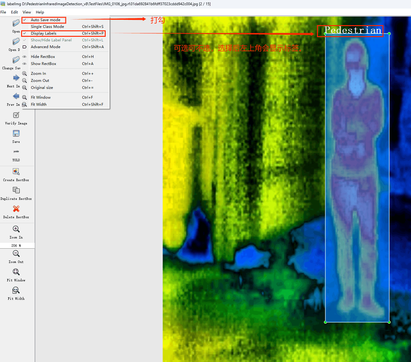Select Fit Window menu entry
The image size is (411, 362).
click(x=65, y=97)
